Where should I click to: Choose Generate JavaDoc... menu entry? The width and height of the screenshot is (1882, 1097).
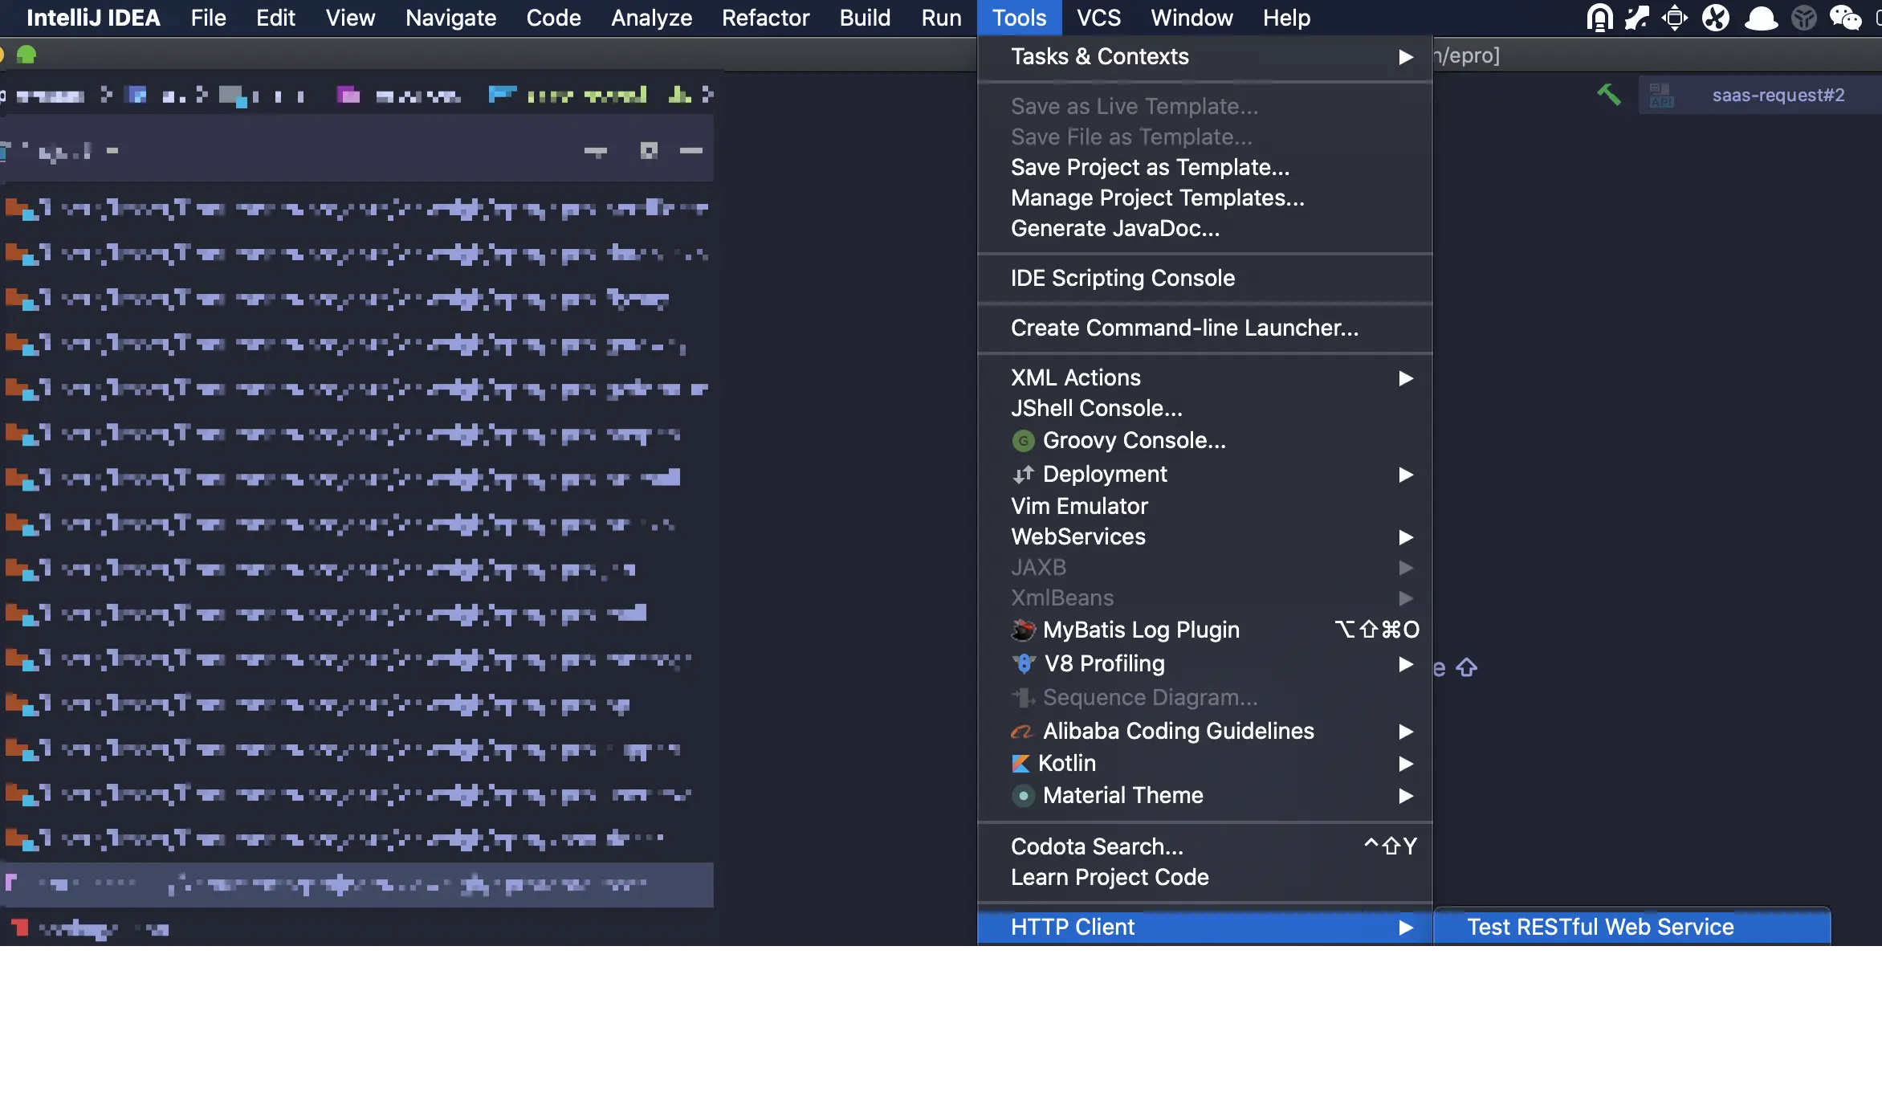tap(1114, 229)
